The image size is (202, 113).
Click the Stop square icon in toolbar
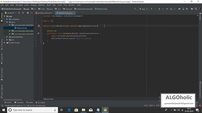pyautogui.click(x=175, y=9)
